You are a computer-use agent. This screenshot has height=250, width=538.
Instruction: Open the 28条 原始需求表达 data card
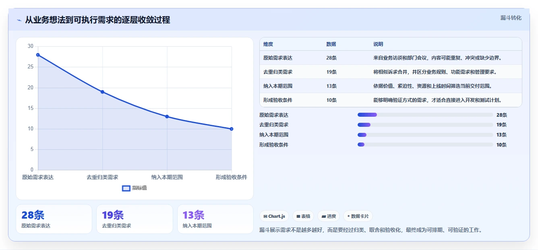pos(54,219)
